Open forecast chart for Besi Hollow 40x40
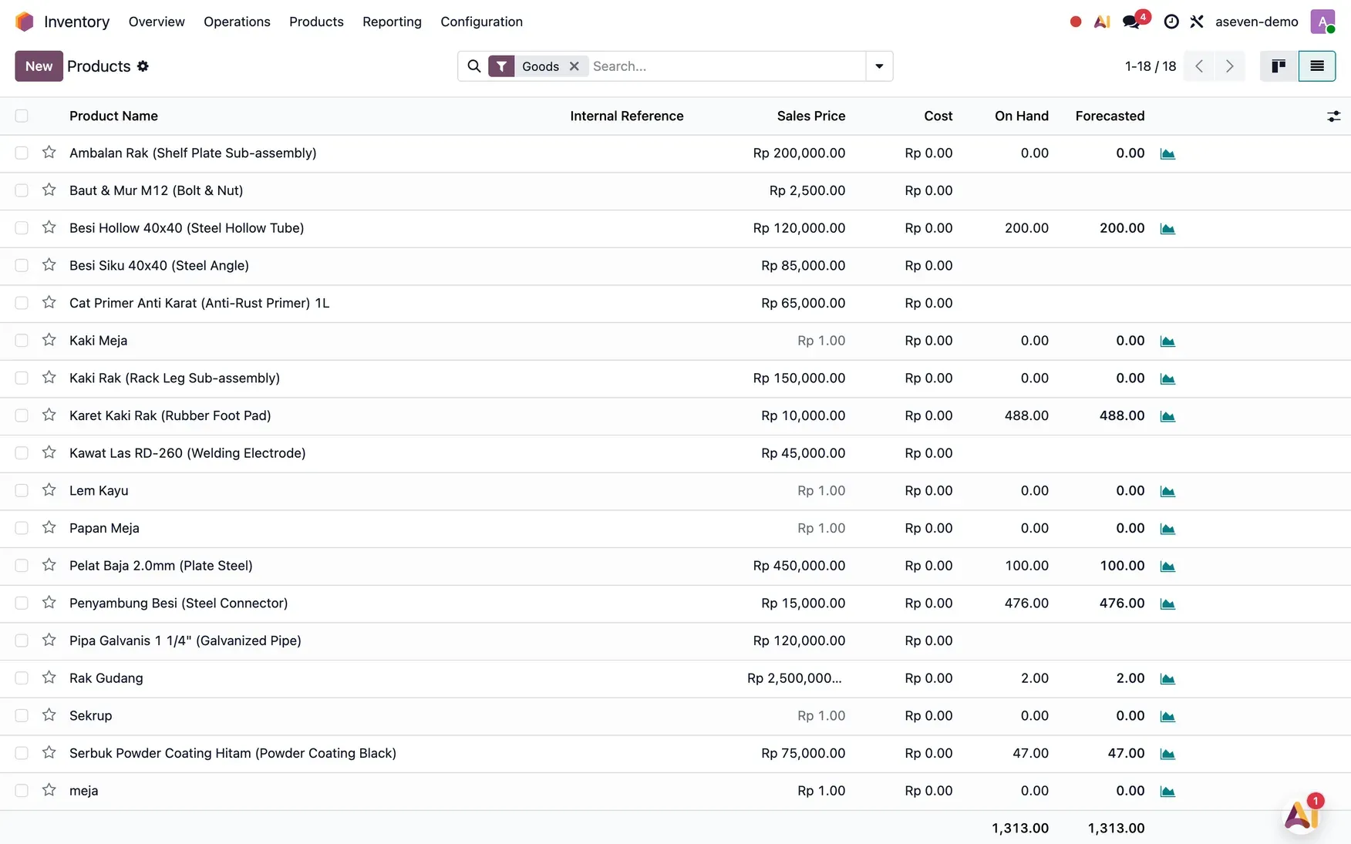 [1167, 229]
